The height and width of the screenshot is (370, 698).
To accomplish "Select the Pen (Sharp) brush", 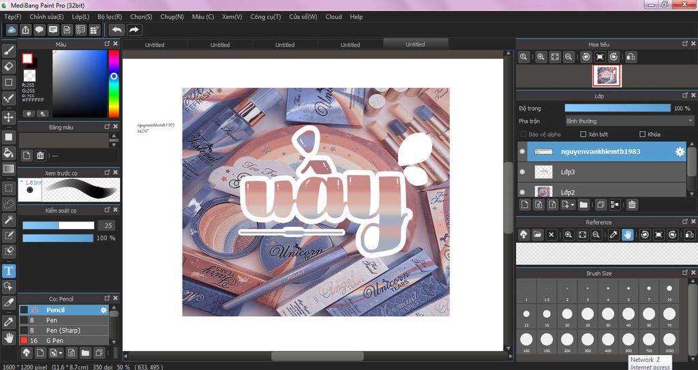I will [63, 330].
